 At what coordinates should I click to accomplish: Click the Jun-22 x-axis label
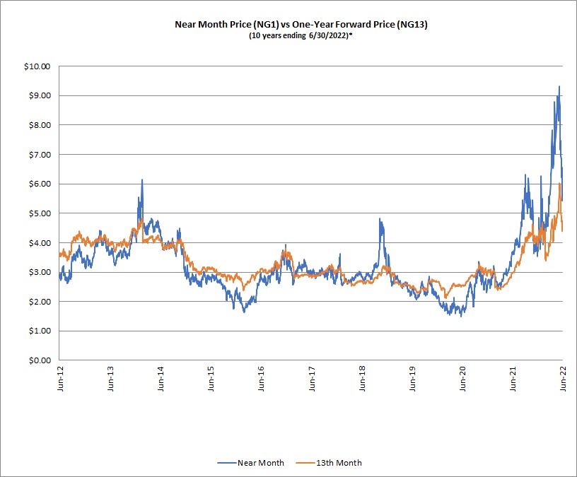(563, 379)
